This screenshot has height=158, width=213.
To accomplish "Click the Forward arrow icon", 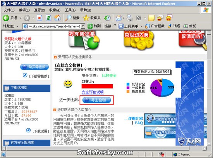I will pyautogui.click(x=27, y=18).
